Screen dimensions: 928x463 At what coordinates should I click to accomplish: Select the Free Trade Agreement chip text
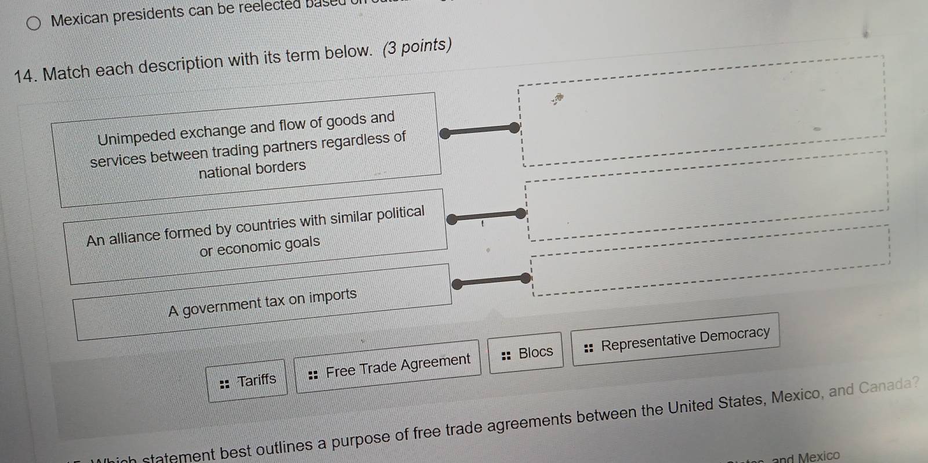tap(398, 366)
